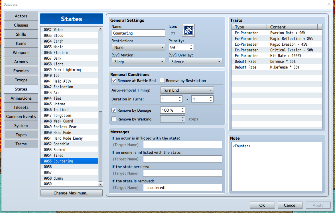The width and height of the screenshot is (335, 213).
Task: Click the states list scrollbar thumb
Action: pyautogui.click(x=100, y=146)
